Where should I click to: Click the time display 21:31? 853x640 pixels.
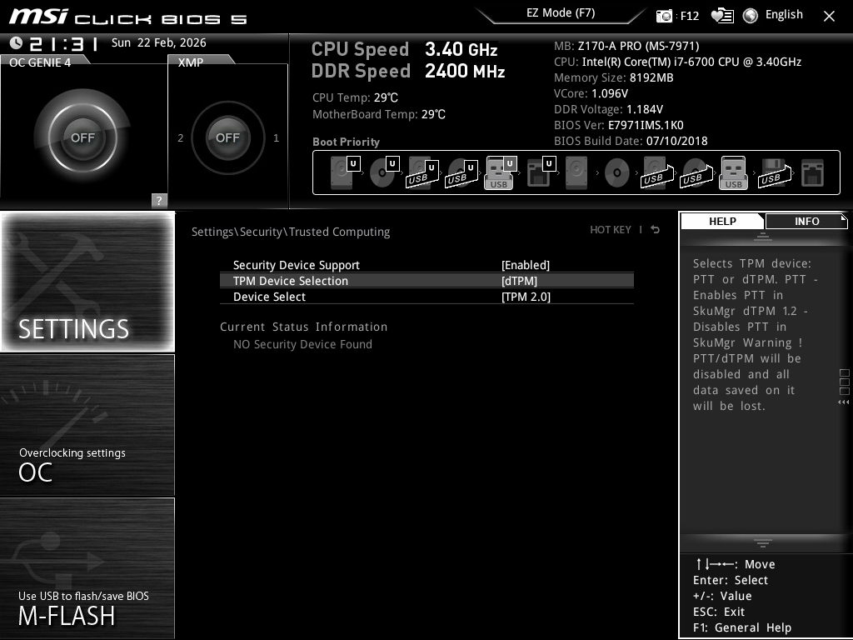click(x=64, y=43)
